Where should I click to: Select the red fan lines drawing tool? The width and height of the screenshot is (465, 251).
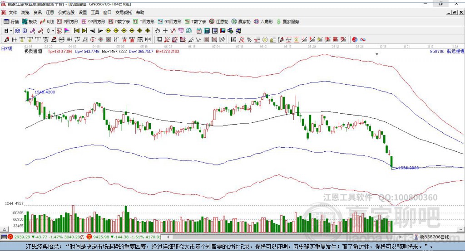pos(167,40)
